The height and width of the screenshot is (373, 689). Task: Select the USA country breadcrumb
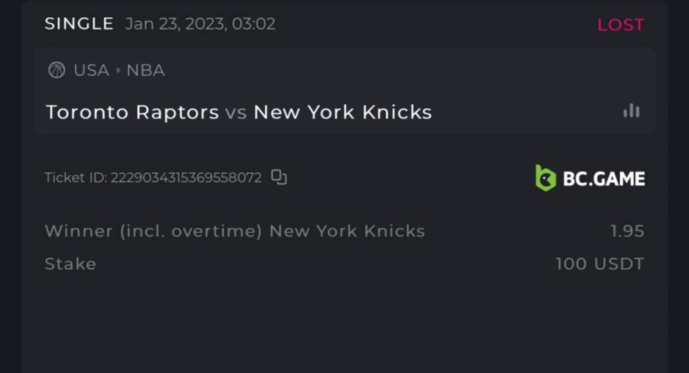[x=91, y=70]
